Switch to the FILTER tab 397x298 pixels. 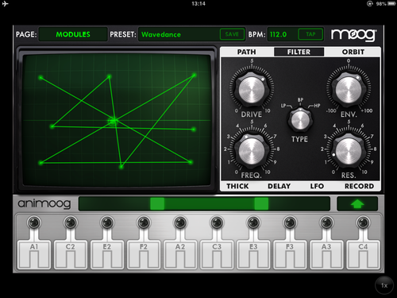299,52
